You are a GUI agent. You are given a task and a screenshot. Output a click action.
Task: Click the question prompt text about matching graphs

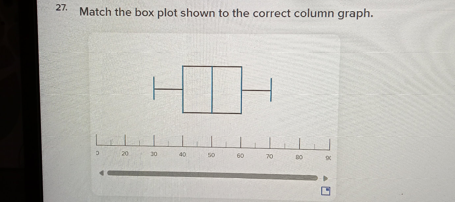click(226, 13)
